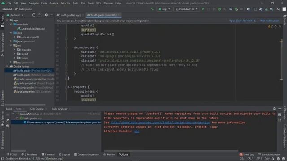Screen dimensions: 287x161
Task: Open the Pixel 4 API 30 device dropdown
Action: click(x=187, y=9)
